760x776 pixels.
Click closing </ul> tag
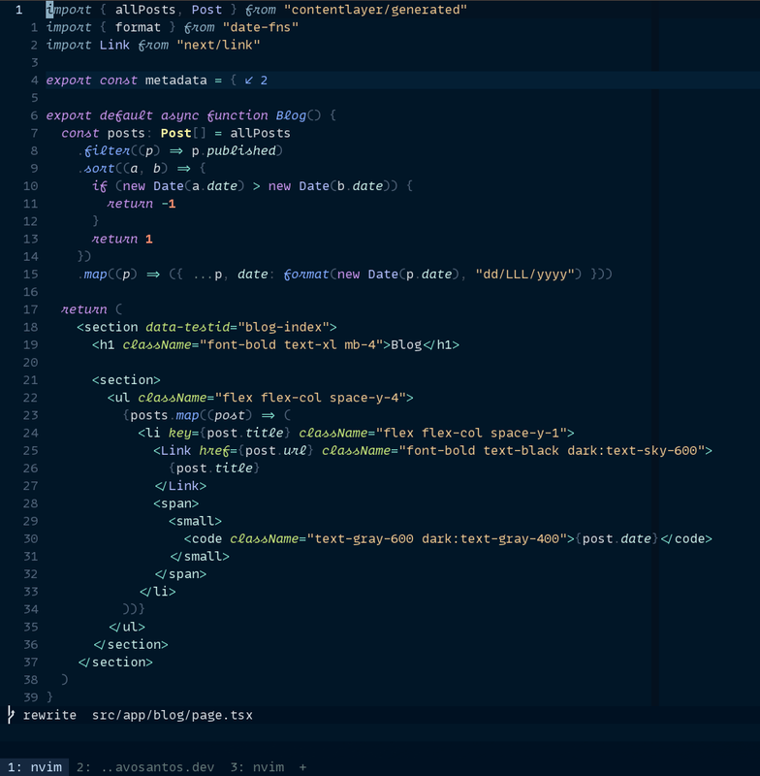click(127, 627)
